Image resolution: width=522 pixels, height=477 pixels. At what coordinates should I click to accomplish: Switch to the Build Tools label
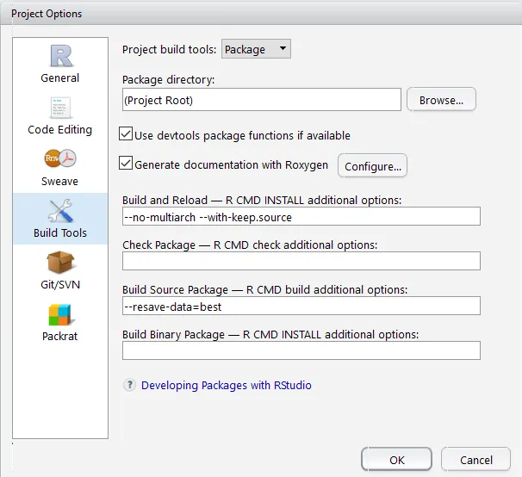[x=60, y=232]
